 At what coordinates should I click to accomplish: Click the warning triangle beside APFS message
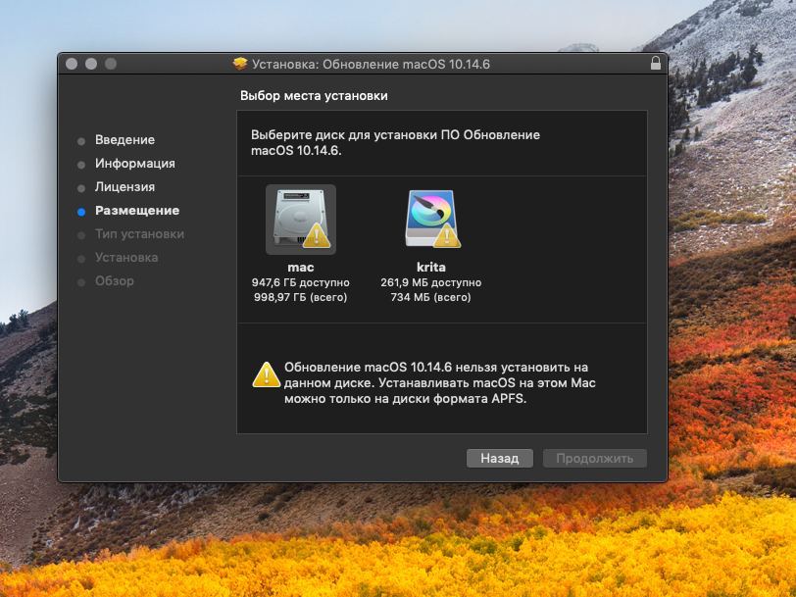[266, 375]
